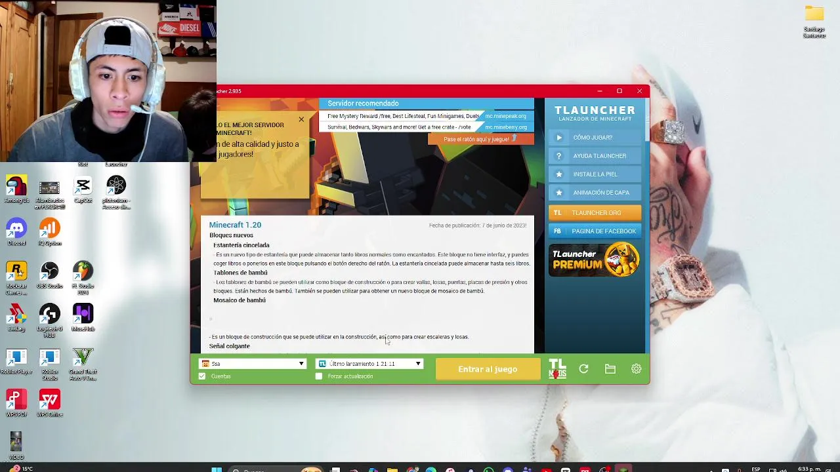Open the Logitech G HUB shortcut
The image size is (840, 472).
click(50, 321)
